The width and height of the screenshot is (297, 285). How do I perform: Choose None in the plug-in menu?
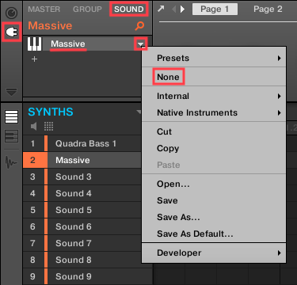point(214,77)
